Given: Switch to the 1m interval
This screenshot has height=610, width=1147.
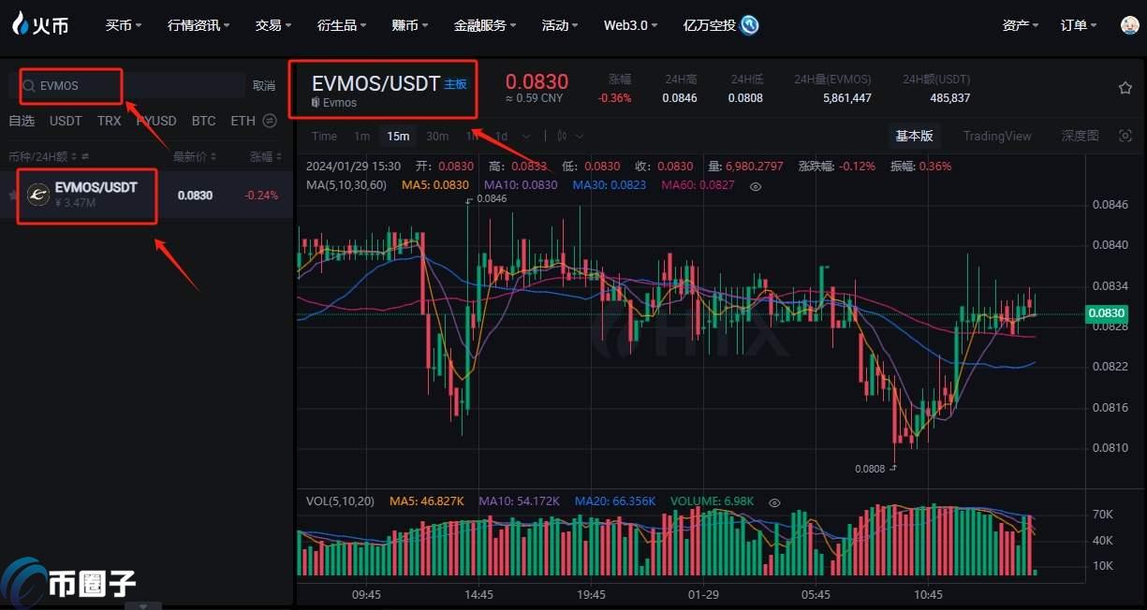Looking at the screenshot, I should pyautogui.click(x=361, y=136).
